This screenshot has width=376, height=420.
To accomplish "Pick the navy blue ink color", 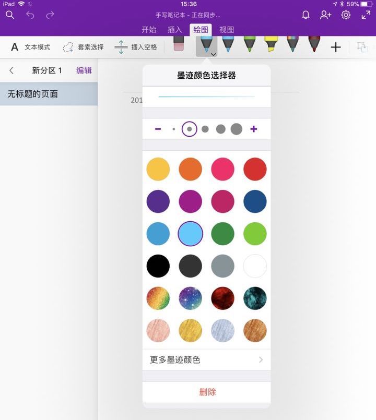I will (x=255, y=201).
